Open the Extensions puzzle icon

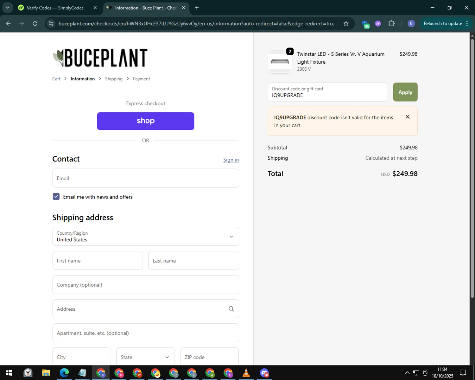click(x=391, y=23)
